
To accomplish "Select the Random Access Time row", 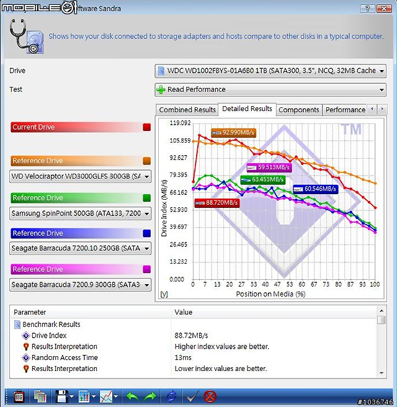I will pyautogui.click(x=194, y=358).
